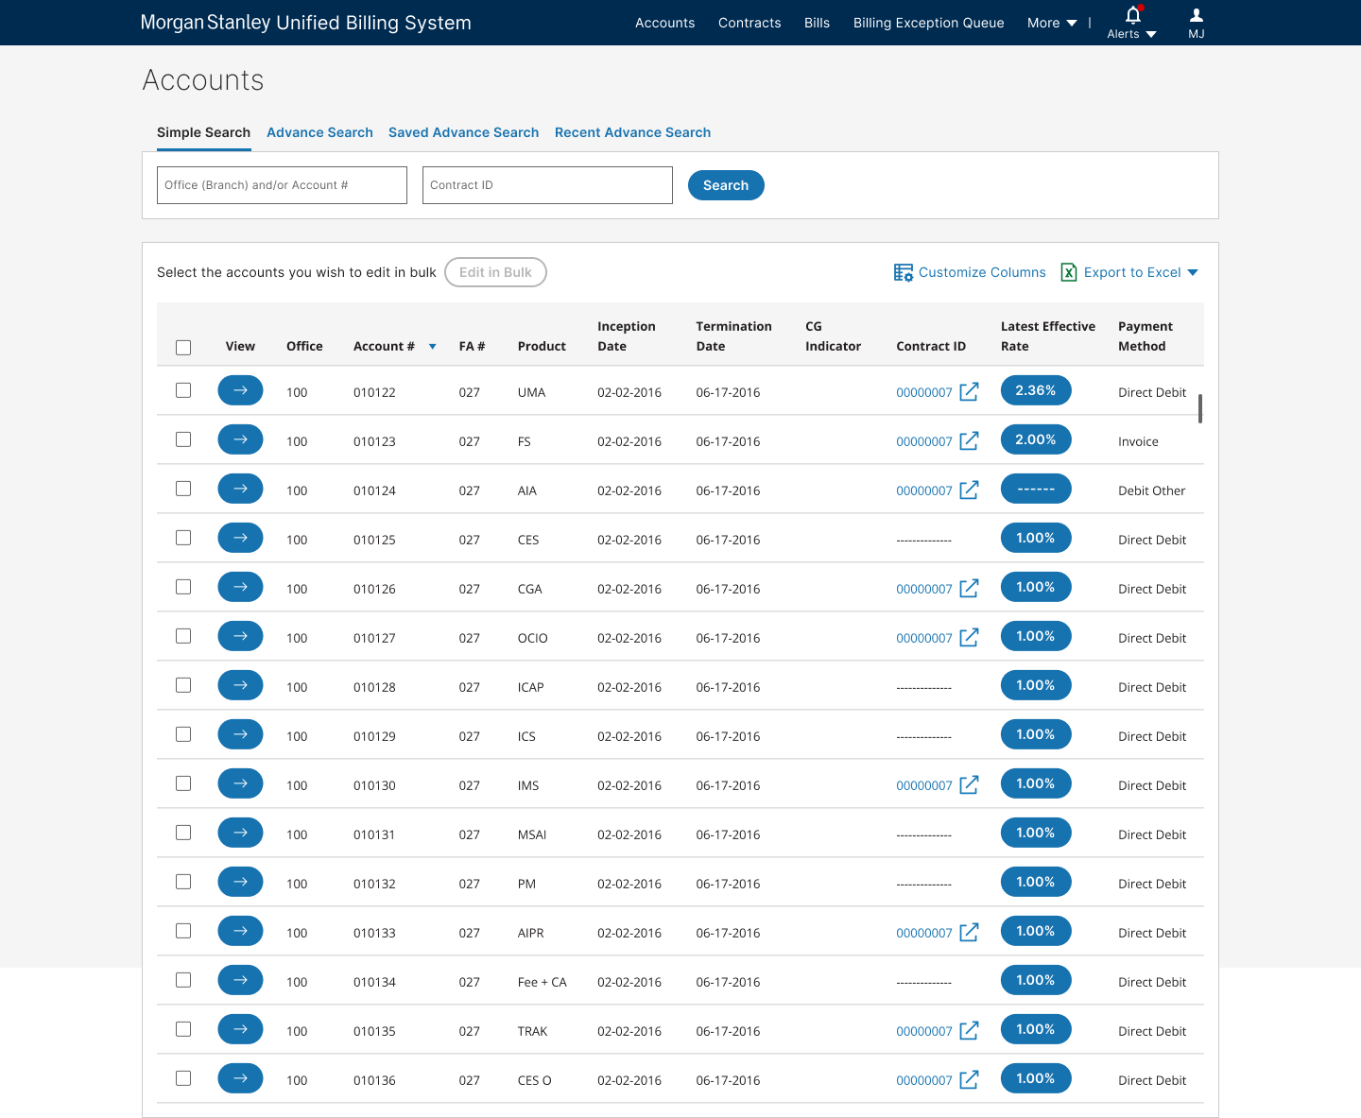View account 010126 with arrow button
This screenshot has width=1361, height=1118.
240,587
